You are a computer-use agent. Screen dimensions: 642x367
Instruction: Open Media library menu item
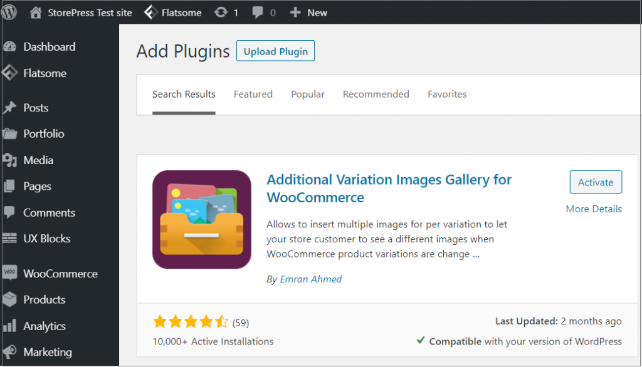38,160
